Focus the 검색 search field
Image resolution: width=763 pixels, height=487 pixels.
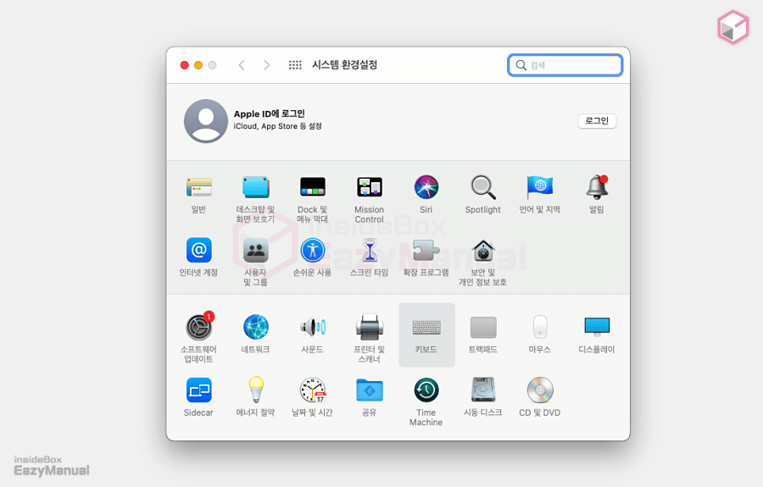tap(565, 65)
